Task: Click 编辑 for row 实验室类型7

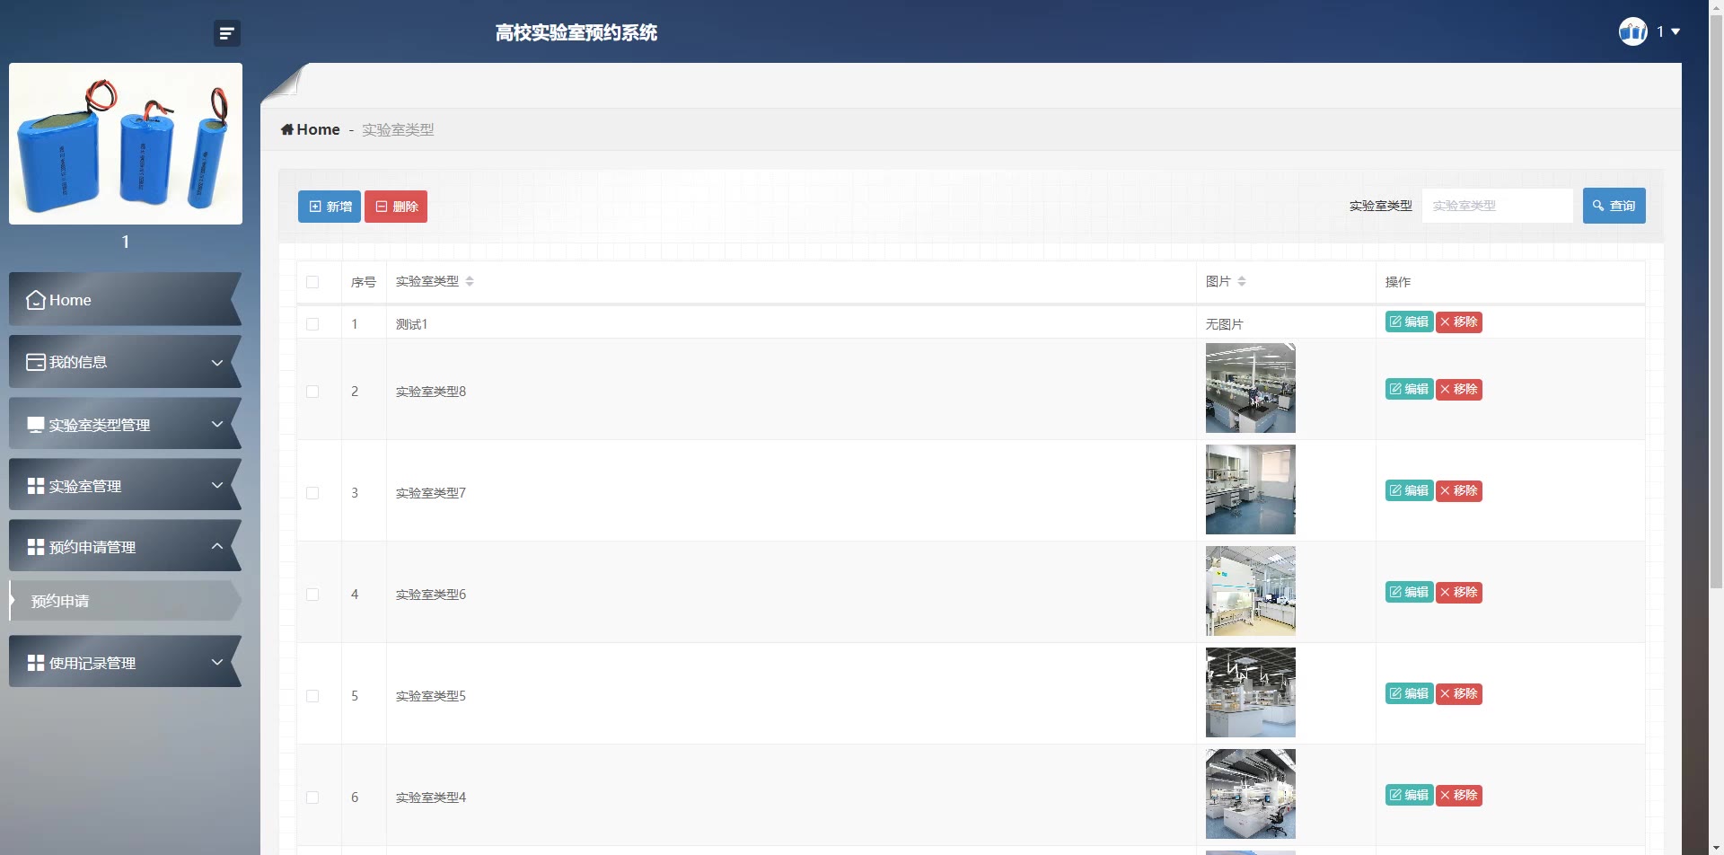Action: (x=1409, y=490)
